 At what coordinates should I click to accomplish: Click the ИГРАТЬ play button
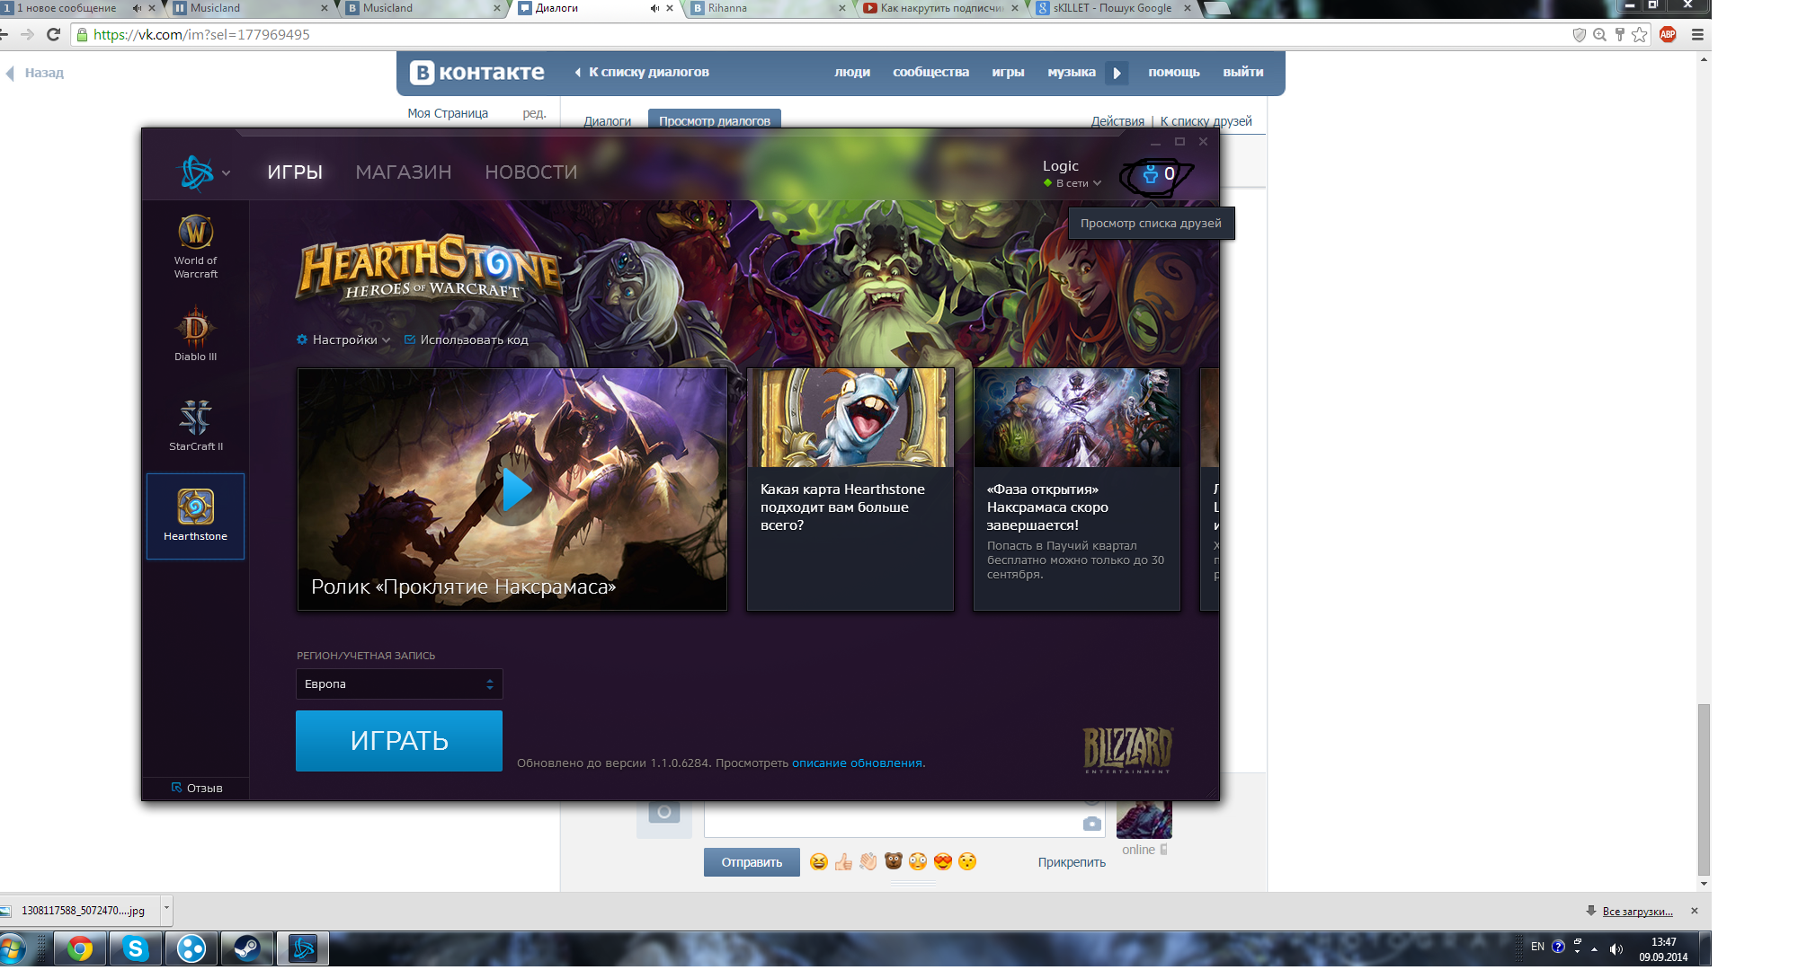click(399, 741)
